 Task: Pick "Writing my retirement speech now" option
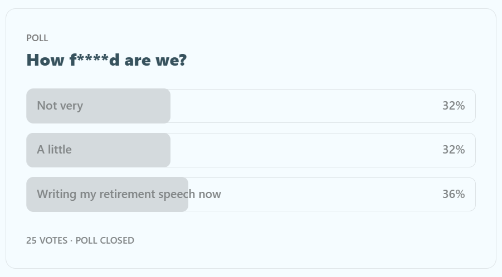click(129, 194)
